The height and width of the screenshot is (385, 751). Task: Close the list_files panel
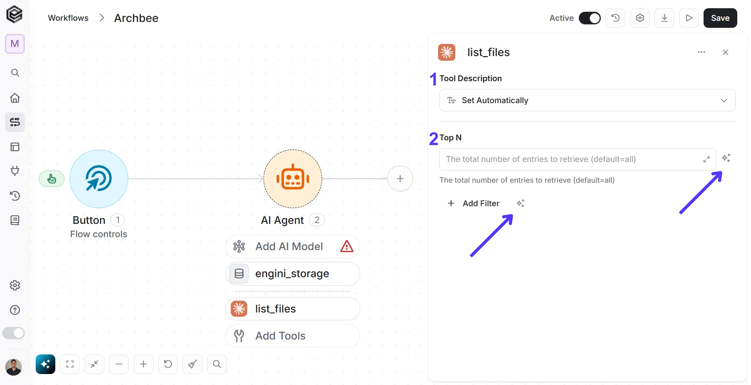(x=726, y=52)
